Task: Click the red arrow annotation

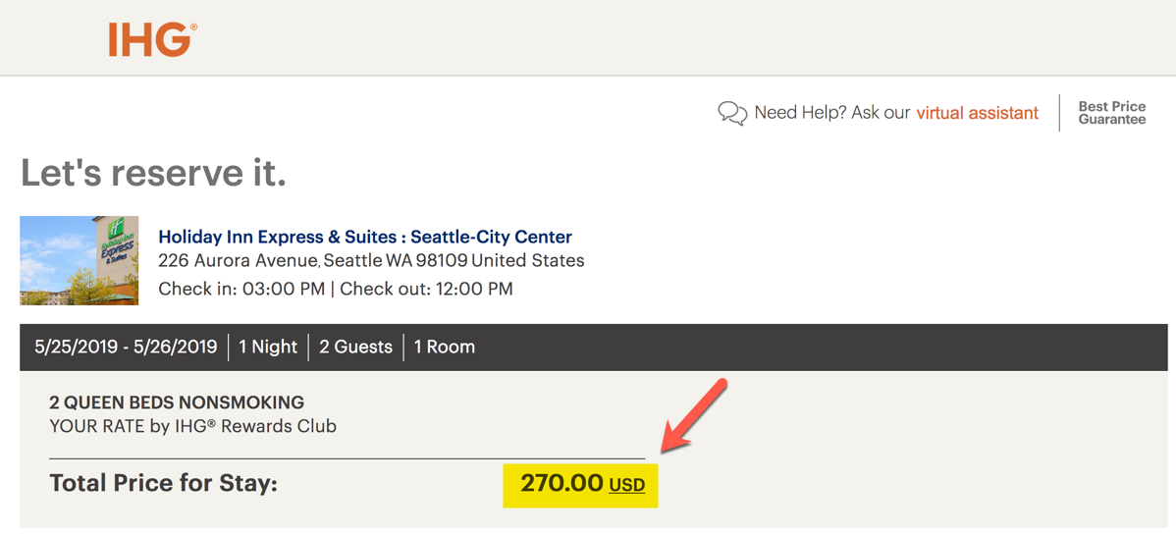Action: coord(694,415)
